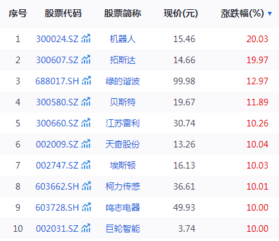Open chart icon beside 300607.SZ

click(86, 59)
